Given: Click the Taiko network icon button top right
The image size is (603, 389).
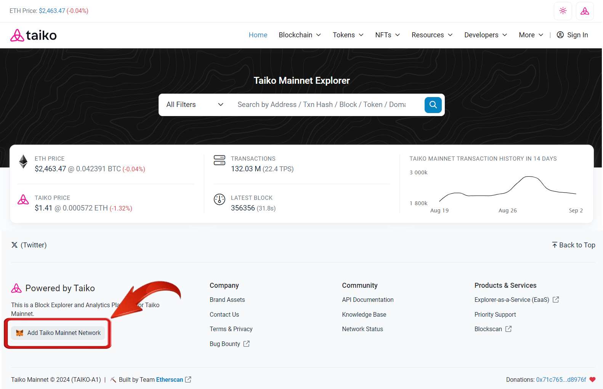Looking at the screenshot, I should click(585, 11).
